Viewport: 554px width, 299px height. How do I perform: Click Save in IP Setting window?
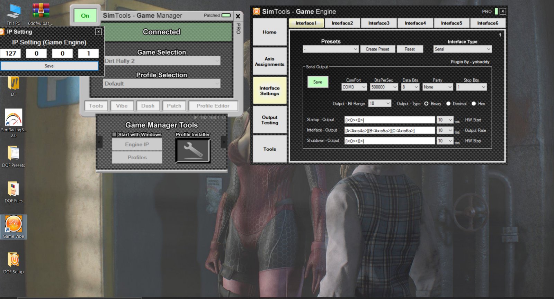(49, 66)
